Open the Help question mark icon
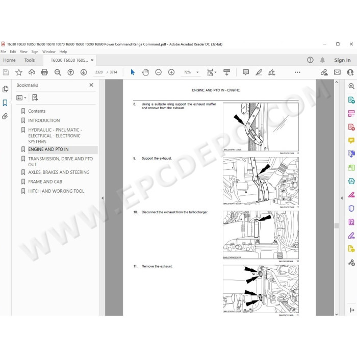357x357 pixels. coord(310,60)
